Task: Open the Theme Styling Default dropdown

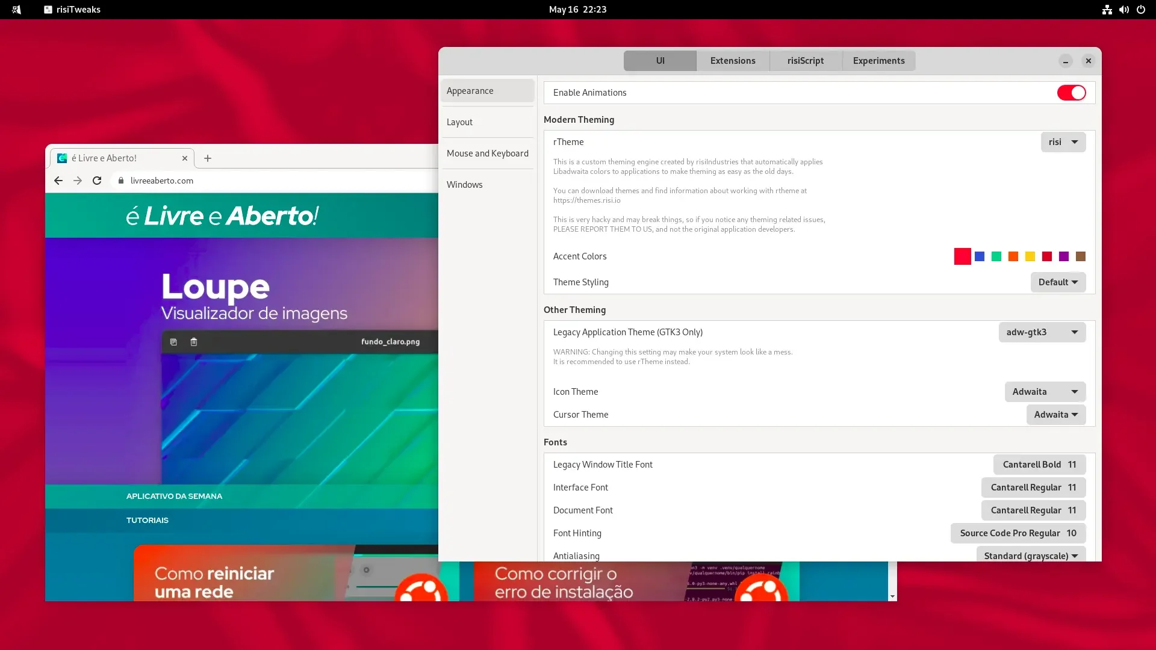Action: coord(1058,282)
